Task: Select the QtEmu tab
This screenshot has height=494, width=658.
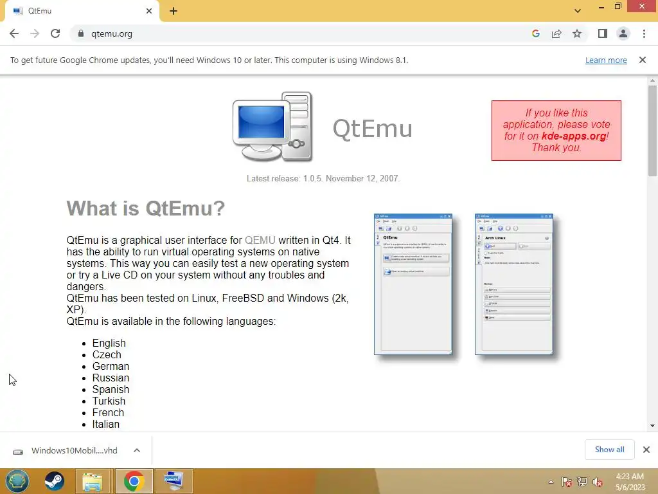Action: click(x=82, y=11)
